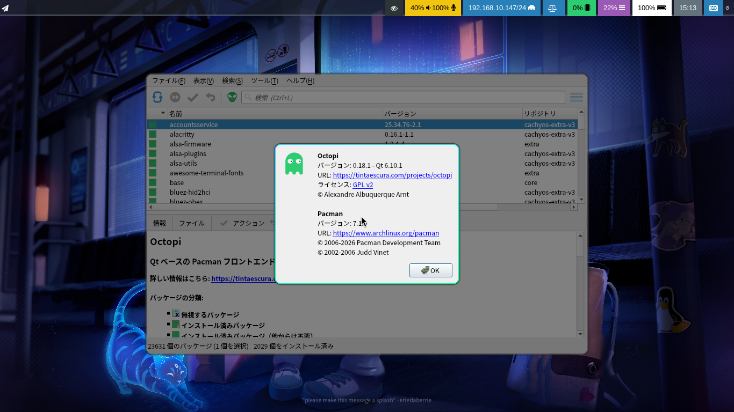Click the green alien AUR toolbar icon
Viewport: 734px width, 412px height.
click(232, 97)
